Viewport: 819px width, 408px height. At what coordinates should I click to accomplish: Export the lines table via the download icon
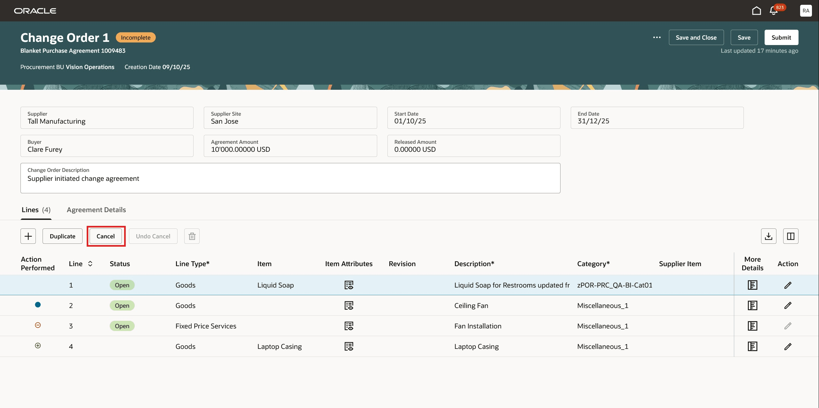(x=769, y=236)
